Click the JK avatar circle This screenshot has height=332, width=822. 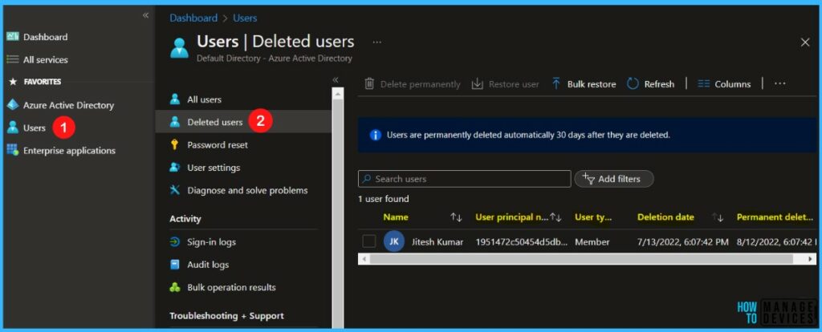[393, 241]
